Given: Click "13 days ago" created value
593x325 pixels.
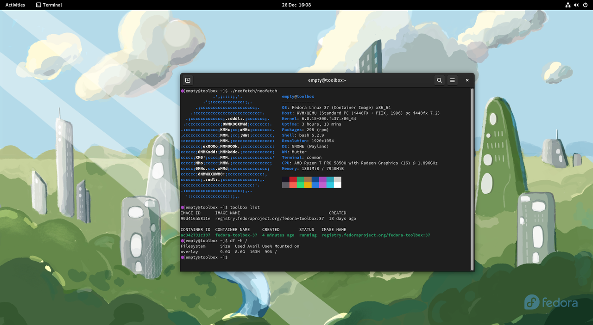Looking at the screenshot, I should pos(342,218).
